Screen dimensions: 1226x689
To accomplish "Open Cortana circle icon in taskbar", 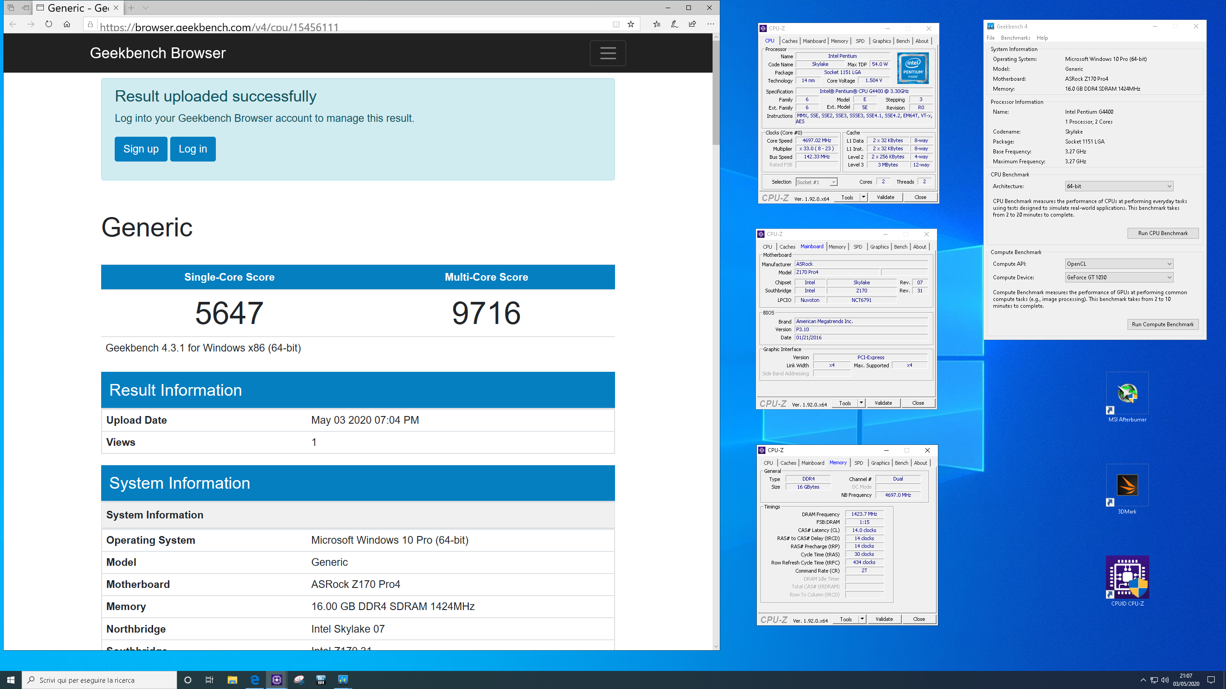I will click(x=187, y=680).
